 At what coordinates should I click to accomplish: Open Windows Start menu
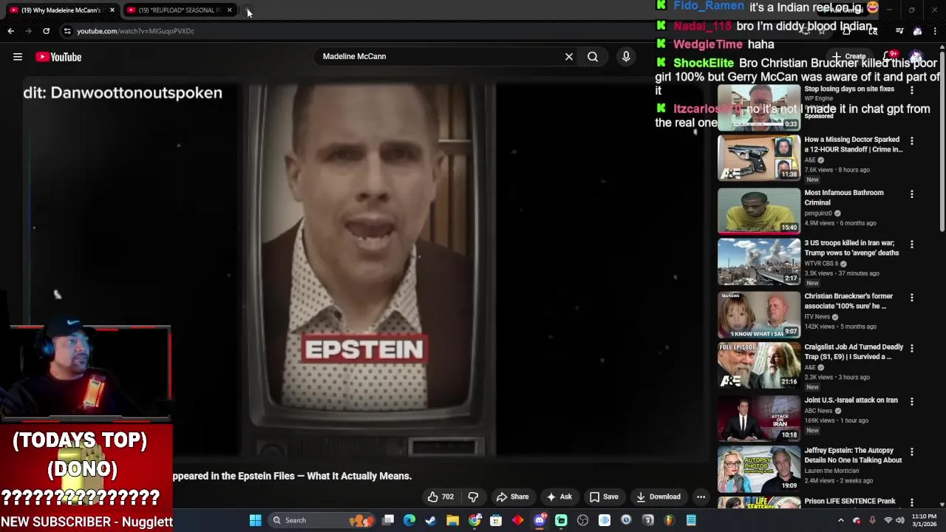point(255,520)
